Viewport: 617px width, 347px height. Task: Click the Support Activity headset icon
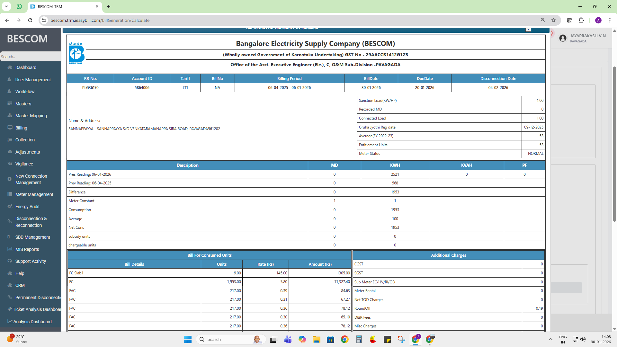pyautogui.click(x=10, y=261)
